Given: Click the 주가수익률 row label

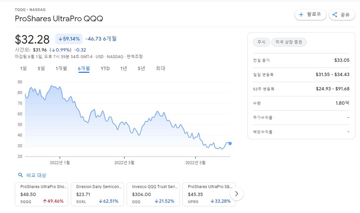Looking at the screenshot, I should click(263, 118).
